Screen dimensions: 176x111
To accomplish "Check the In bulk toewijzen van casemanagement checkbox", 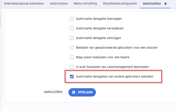I will point(72,67).
